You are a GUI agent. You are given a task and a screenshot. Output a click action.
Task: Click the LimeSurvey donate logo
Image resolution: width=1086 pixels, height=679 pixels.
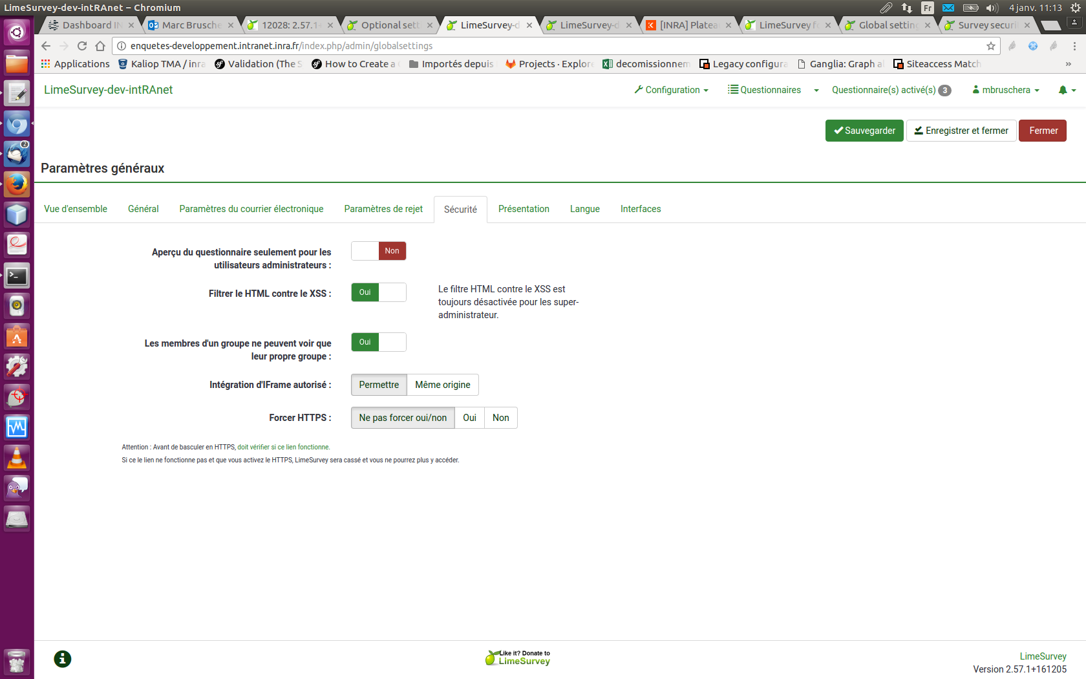pos(518,658)
